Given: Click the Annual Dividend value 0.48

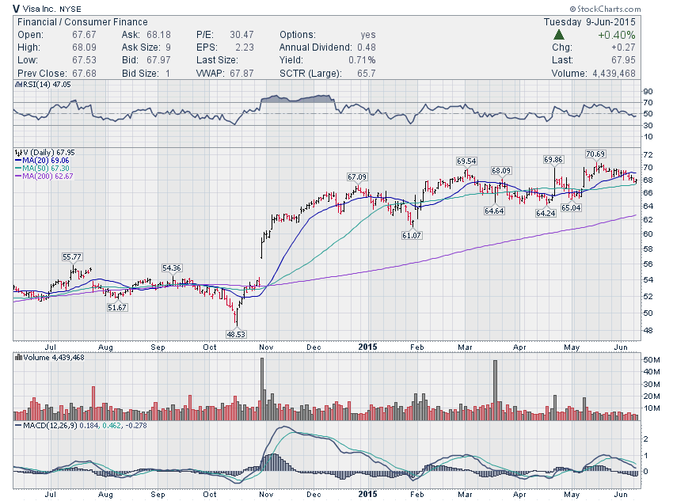Looking at the screenshot, I should pos(366,47).
